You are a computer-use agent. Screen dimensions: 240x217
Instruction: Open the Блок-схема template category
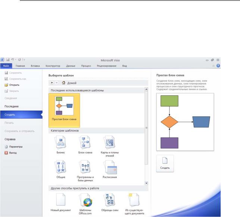point(85,144)
